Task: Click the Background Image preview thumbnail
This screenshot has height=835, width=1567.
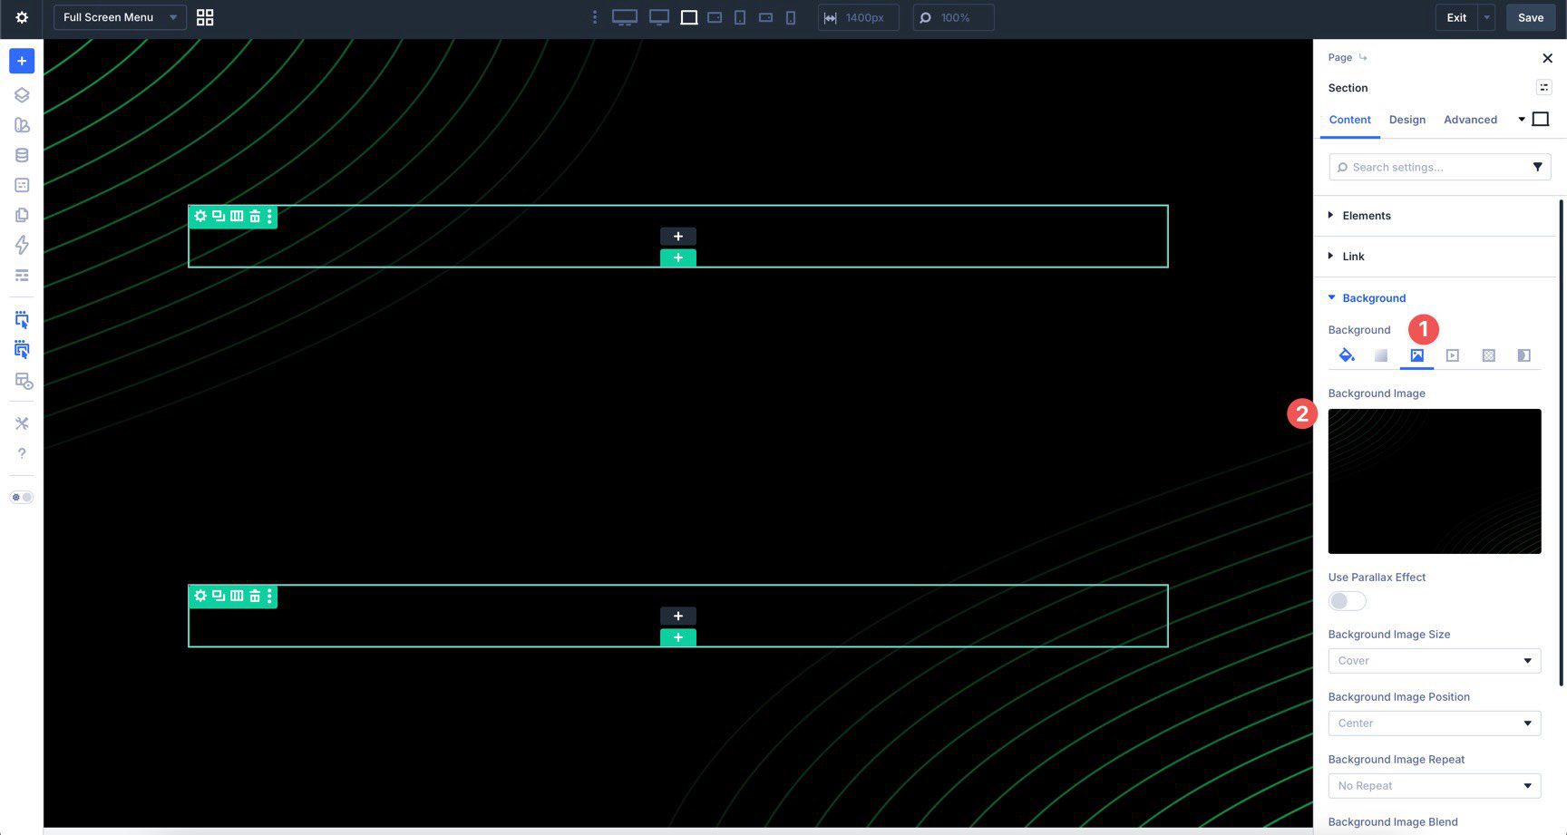Action: click(x=1435, y=481)
